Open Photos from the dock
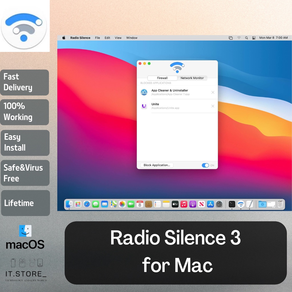 [122, 204]
